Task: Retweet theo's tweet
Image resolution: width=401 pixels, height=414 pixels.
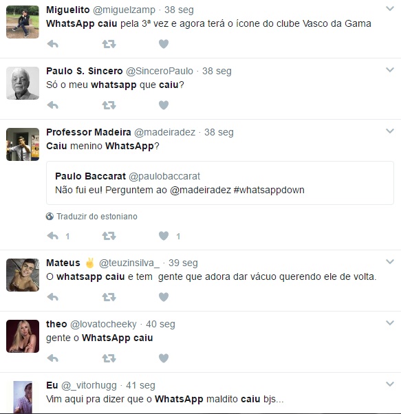Action: 109,358
